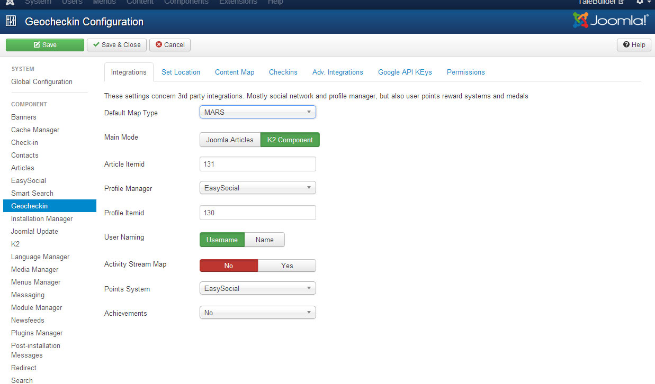Click the green Save button

pyautogui.click(x=45, y=45)
